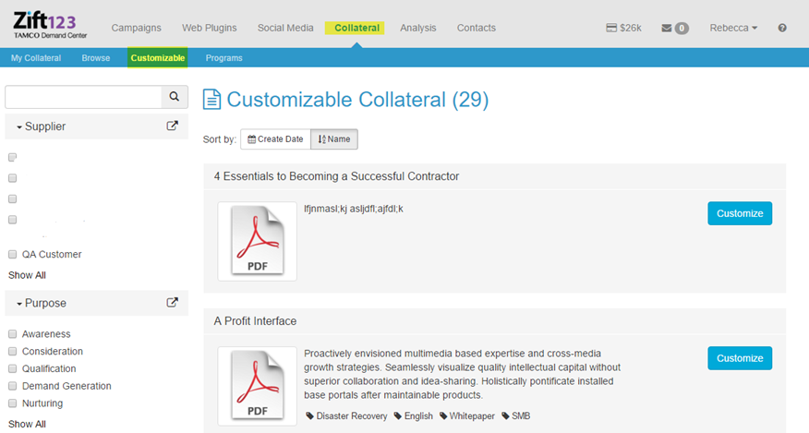The height and width of the screenshot is (433, 809).
Task: Open the A Profit Interface PDF thumbnail
Action: [257, 385]
